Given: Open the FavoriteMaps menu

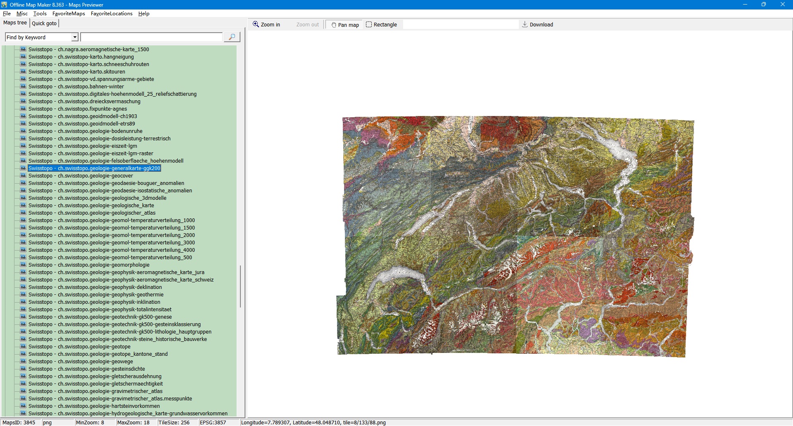Looking at the screenshot, I should [69, 14].
